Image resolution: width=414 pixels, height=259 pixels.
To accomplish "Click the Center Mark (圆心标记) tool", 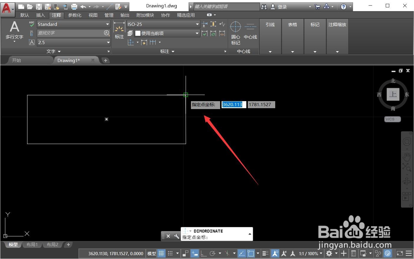I will click(x=235, y=33).
